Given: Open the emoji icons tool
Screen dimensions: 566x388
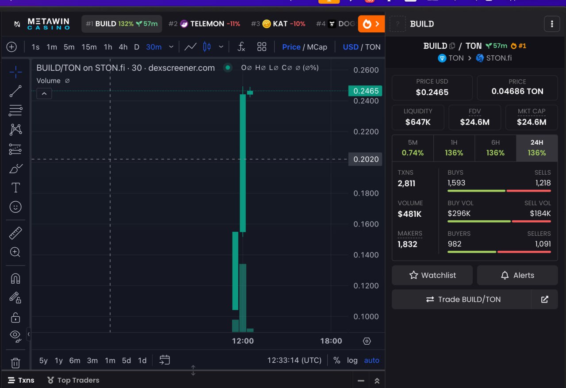Looking at the screenshot, I should point(15,207).
